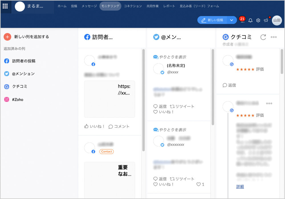285x199 pixels.
Task: Open more options on second review card
Action: (269, 103)
